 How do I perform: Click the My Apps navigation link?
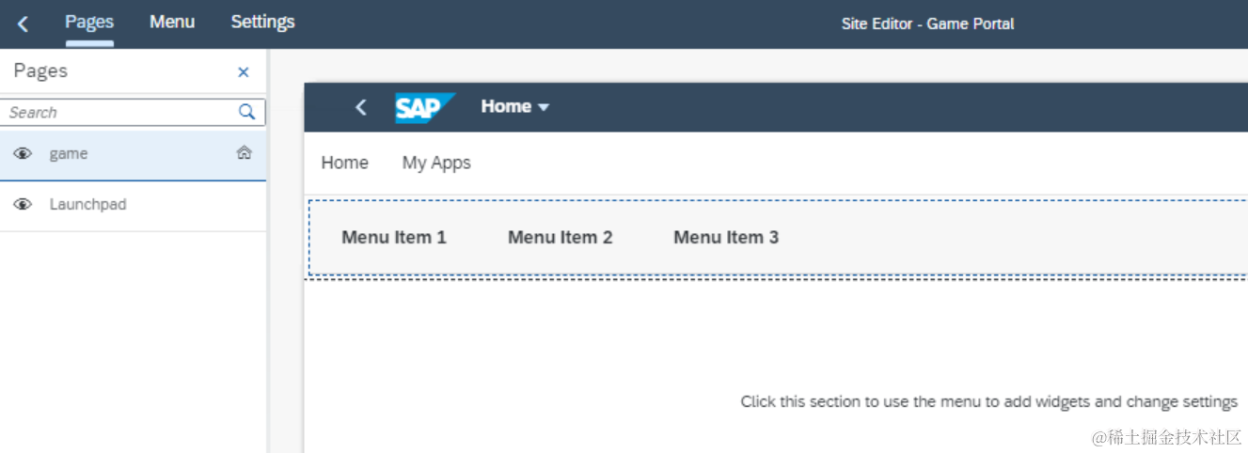pos(436,163)
